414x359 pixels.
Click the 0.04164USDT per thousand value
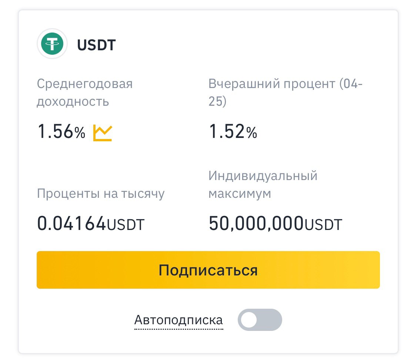pos(91,224)
